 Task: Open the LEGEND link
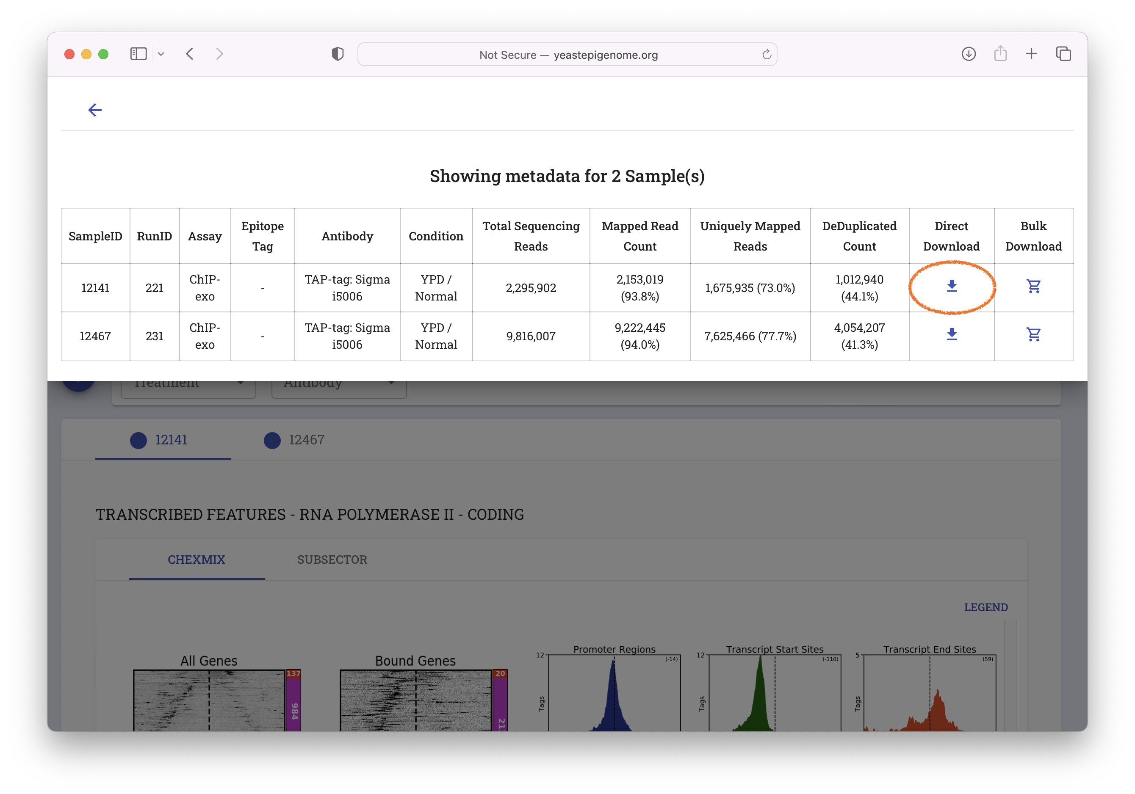tap(985, 607)
